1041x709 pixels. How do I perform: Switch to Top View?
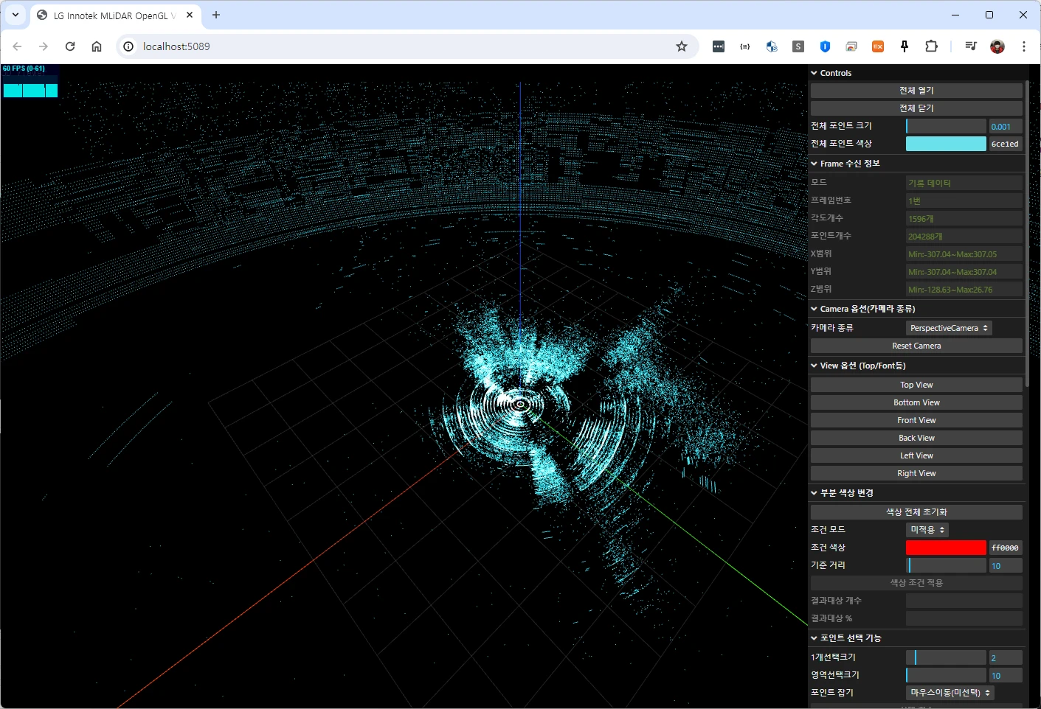pos(916,385)
